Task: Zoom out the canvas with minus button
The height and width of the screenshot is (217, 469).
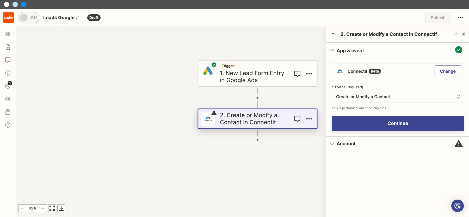Action: [22, 208]
